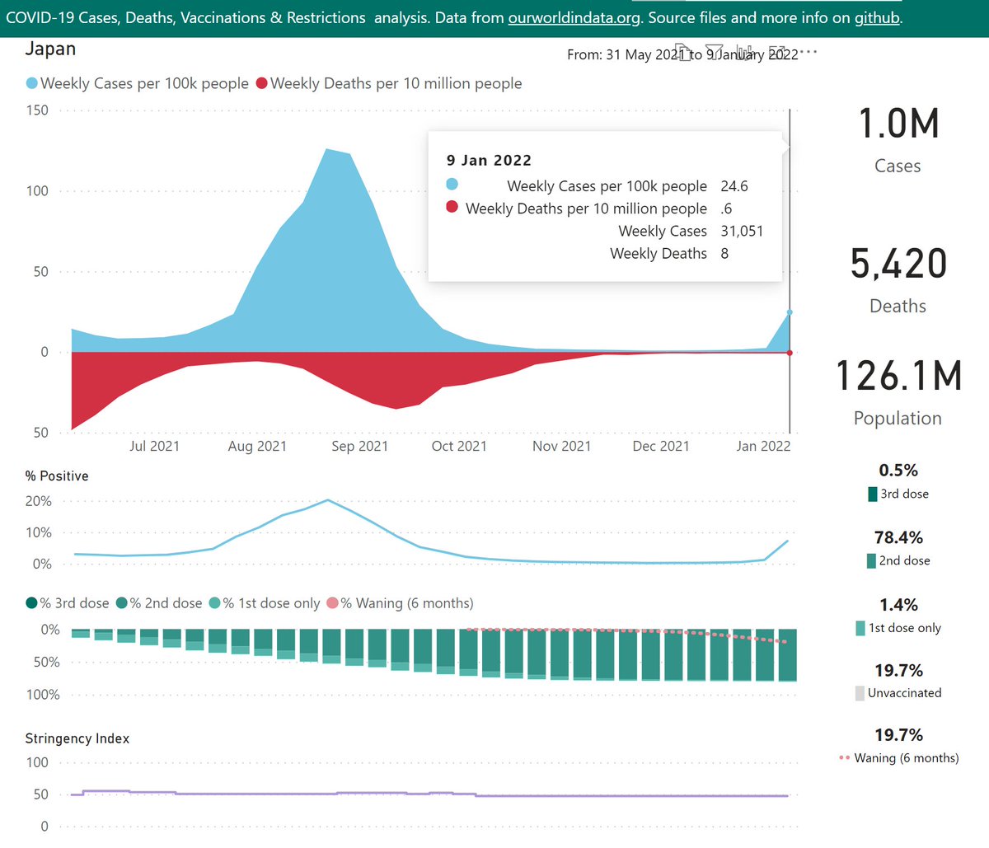The width and height of the screenshot is (989, 848).
Task: Click the date range text From 31 May 2021
Action: coord(682,54)
